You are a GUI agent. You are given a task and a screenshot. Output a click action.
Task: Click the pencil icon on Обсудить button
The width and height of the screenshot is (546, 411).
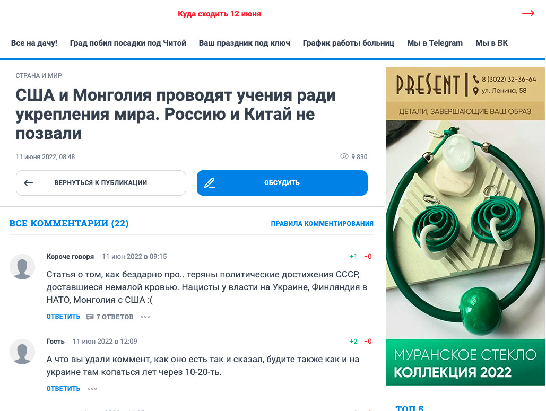coord(210,183)
